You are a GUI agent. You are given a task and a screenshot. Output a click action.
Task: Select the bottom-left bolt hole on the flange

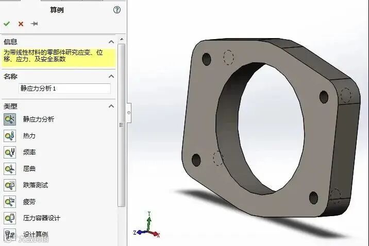click(196, 160)
